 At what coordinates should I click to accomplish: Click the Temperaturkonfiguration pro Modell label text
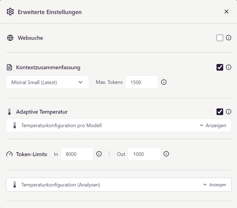pos(61,126)
